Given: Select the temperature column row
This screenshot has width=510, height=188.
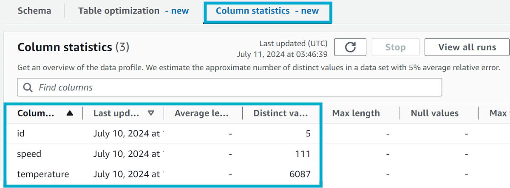Looking at the screenshot, I should [x=42, y=174].
